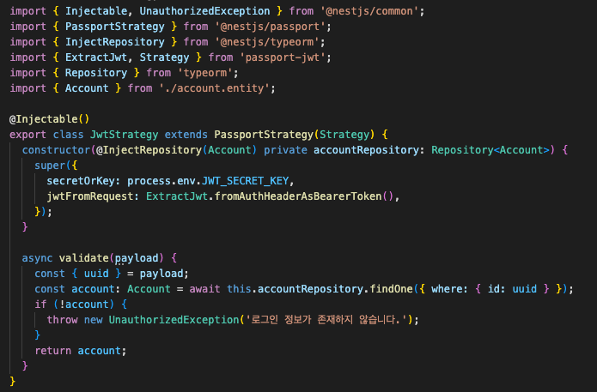Click the '@nestjs/typeorm' module string
The image size is (597, 392).
267,42
